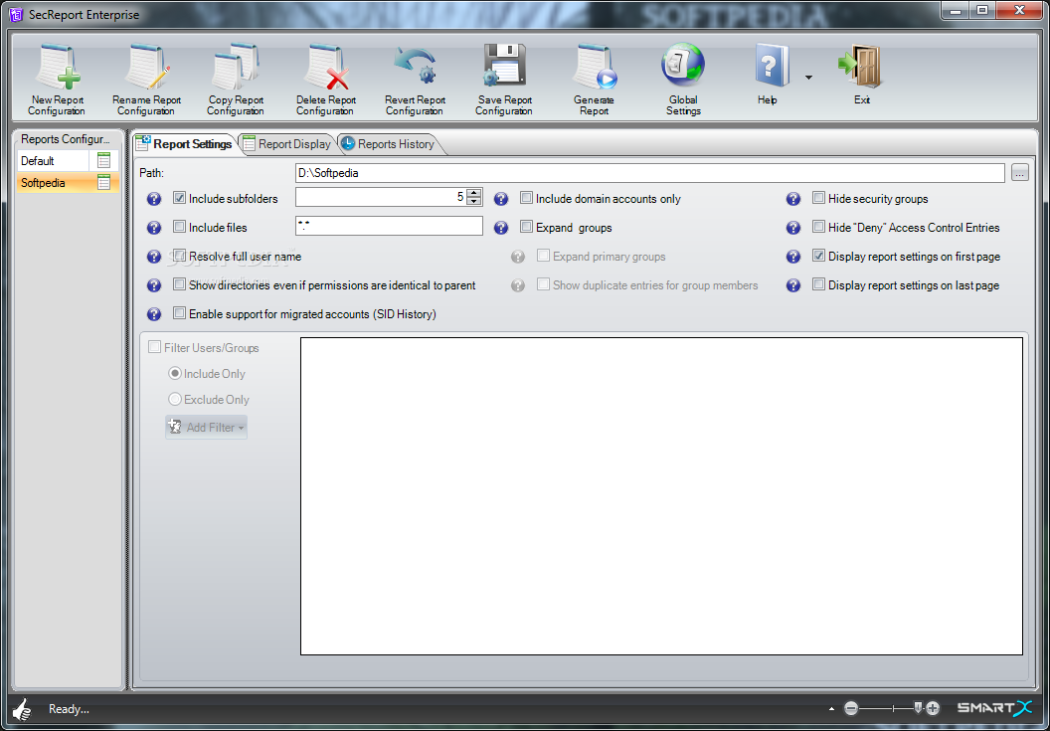Check Hide "Deny" Access Control Entries

818,227
